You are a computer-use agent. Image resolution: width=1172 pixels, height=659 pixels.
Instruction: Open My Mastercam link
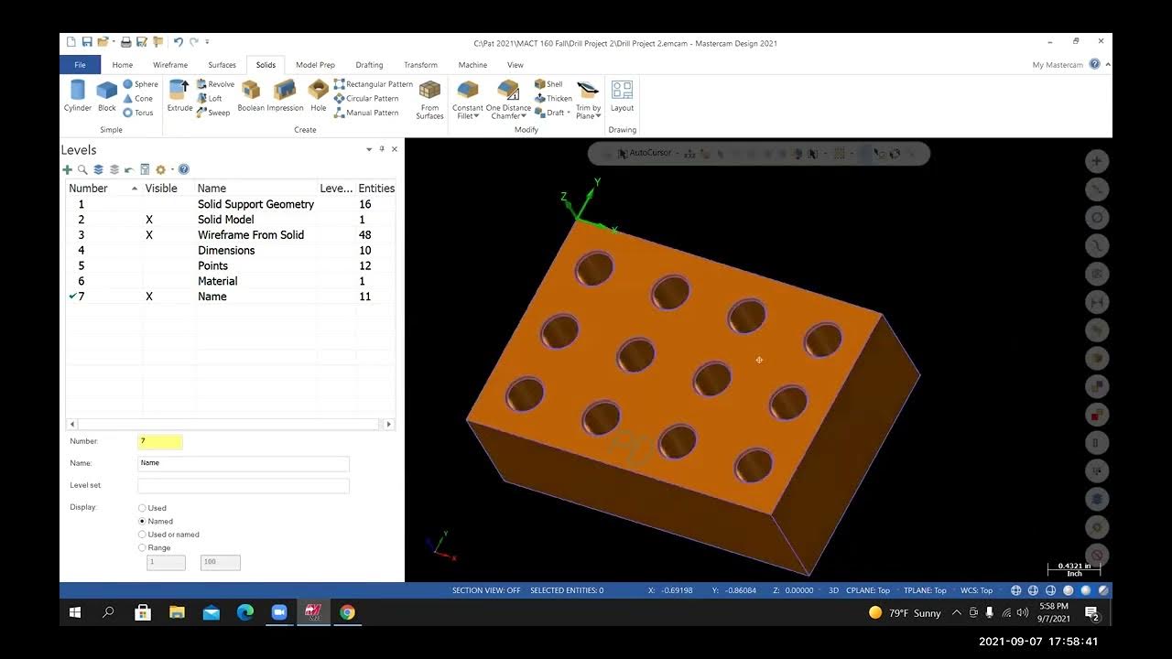point(1058,65)
